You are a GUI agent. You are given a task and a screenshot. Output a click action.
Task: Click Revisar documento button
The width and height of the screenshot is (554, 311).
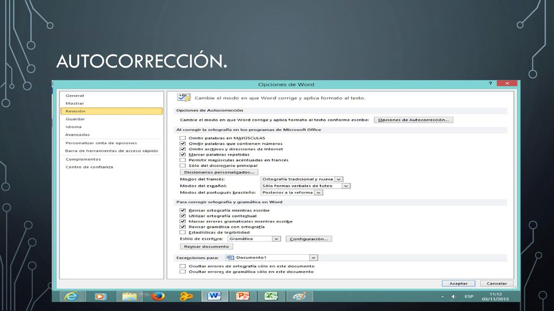click(206, 246)
